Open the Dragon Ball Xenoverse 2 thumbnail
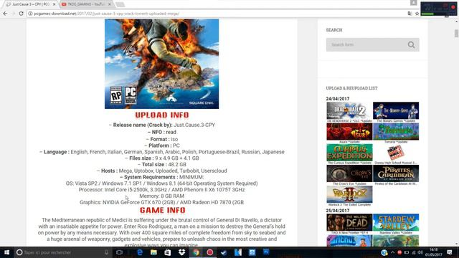The width and height of the screenshot is (459, 258). coord(349,110)
